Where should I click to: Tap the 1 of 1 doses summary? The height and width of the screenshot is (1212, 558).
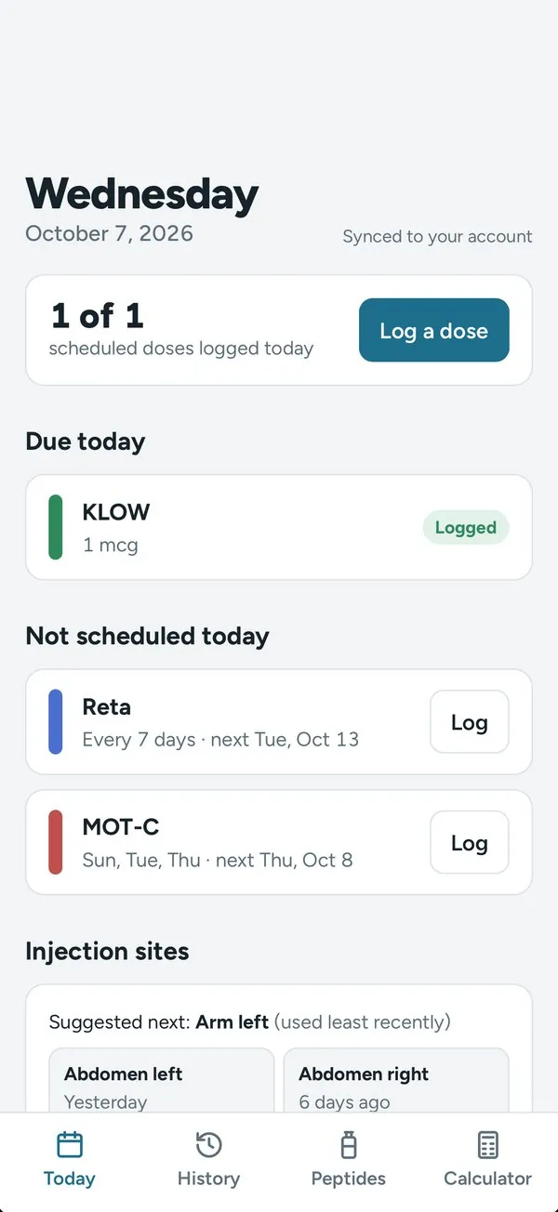pyautogui.click(x=181, y=329)
